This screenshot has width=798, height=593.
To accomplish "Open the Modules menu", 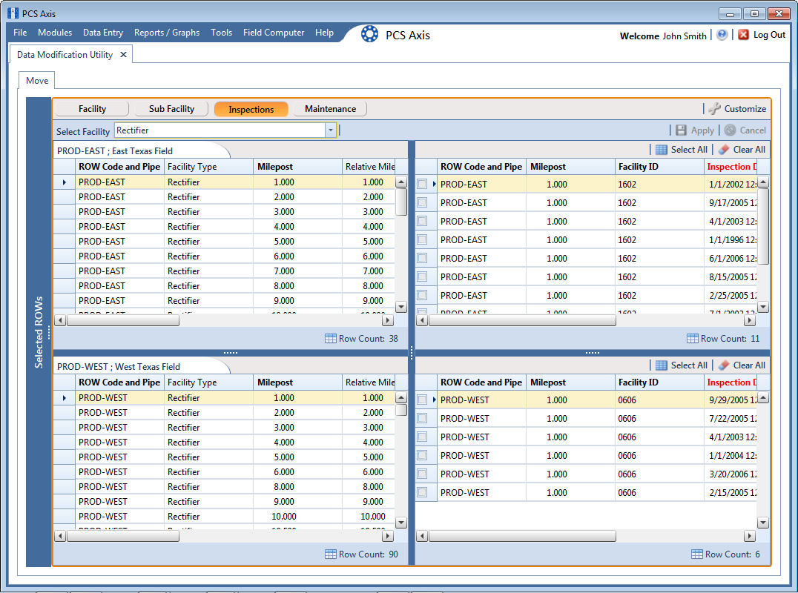I will [x=55, y=33].
